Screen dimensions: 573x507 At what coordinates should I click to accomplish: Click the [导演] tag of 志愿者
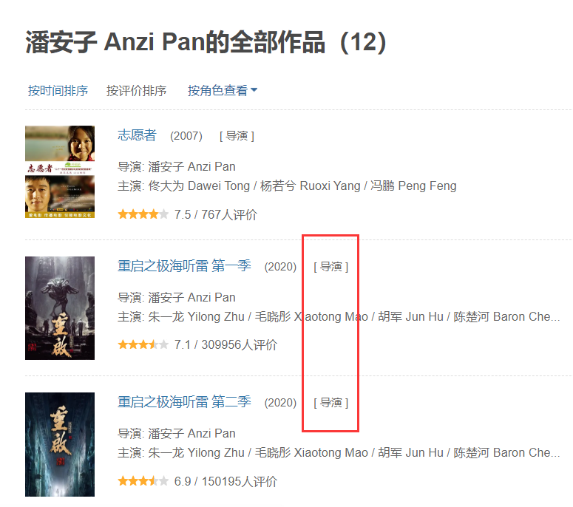pyautogui.click(x=237, y=136)
